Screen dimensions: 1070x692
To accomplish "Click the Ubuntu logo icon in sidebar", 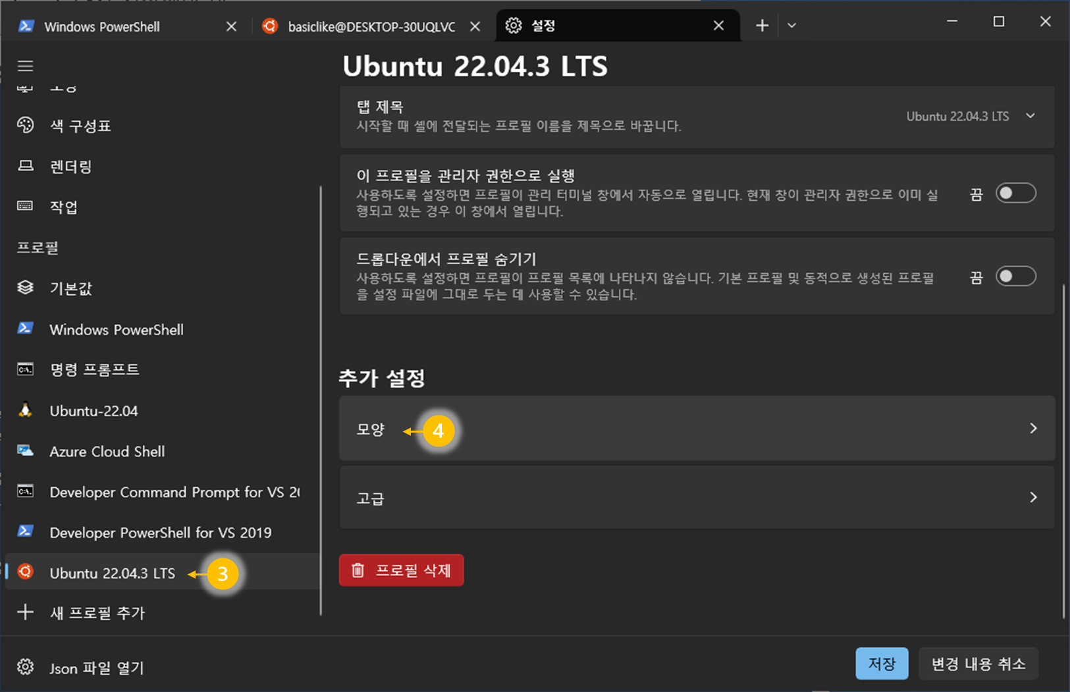I will coord(25,572).
